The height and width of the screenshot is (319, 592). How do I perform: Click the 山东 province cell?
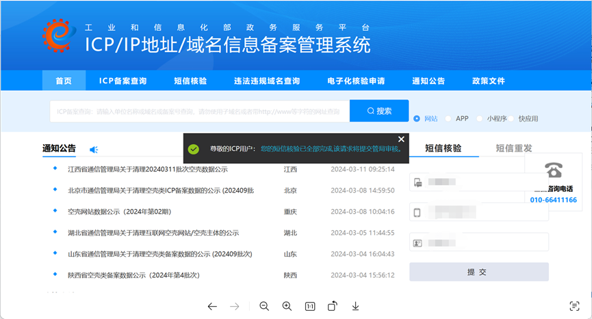[x=290, y=254]
